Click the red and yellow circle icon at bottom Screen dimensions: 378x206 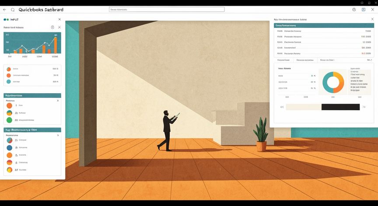point(9,170)
